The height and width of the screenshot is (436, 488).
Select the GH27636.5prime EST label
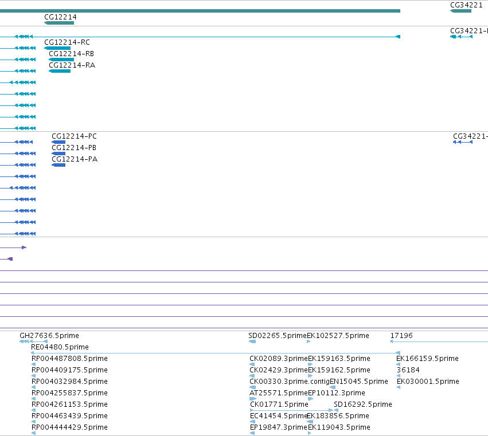pos(49,336)
